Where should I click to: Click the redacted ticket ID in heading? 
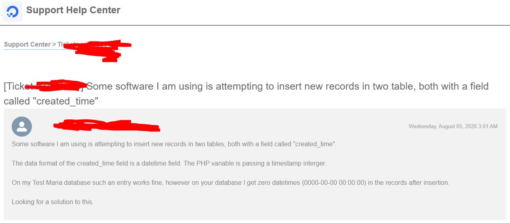(x=56, y=85)
